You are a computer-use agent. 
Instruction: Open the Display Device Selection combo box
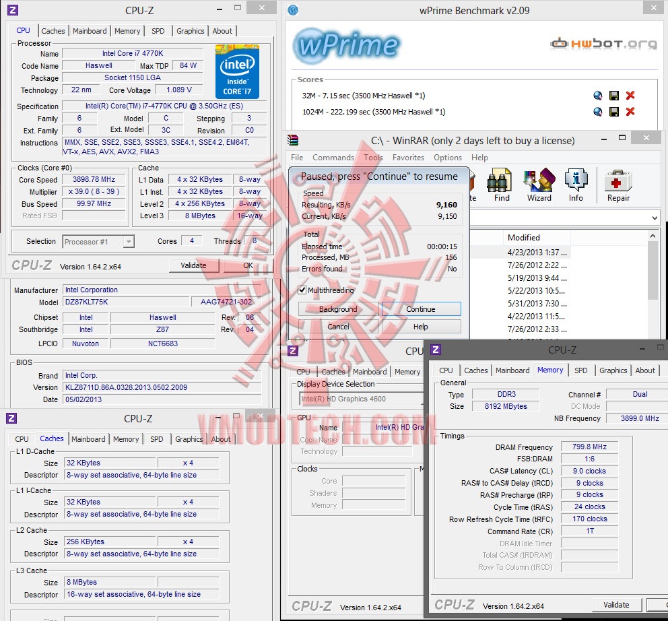tap(360, 399)
